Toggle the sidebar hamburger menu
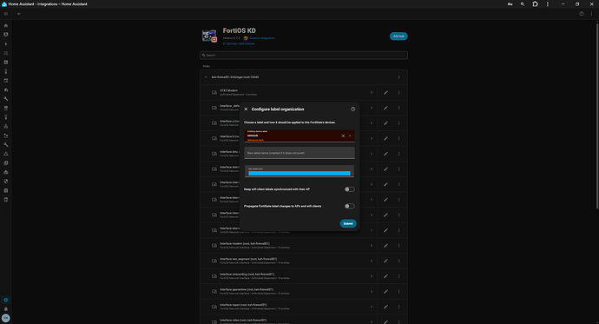 pos(6,14)
